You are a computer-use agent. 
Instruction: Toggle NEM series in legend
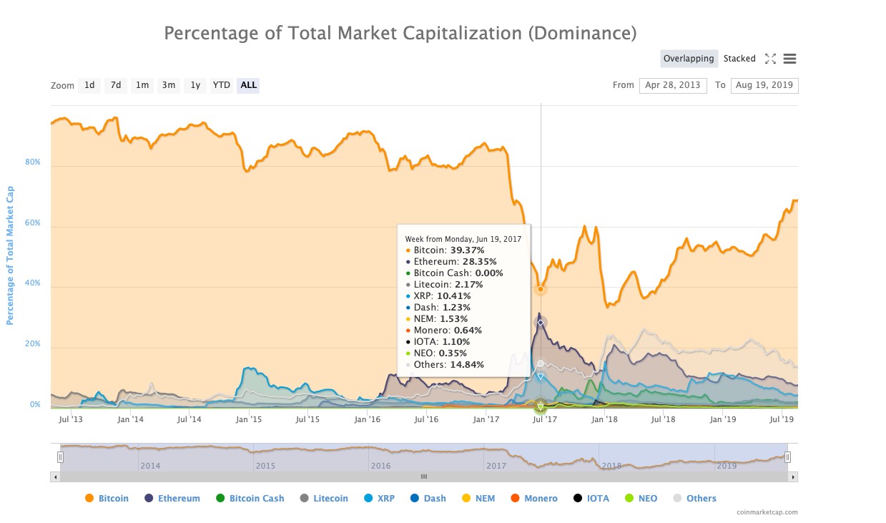click(x=478, y=499)
